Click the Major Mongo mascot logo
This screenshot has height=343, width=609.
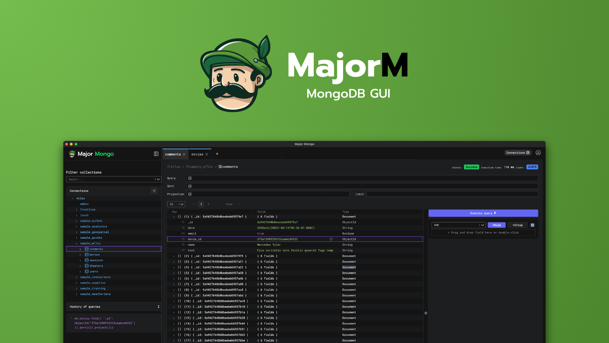click(72, 154)
